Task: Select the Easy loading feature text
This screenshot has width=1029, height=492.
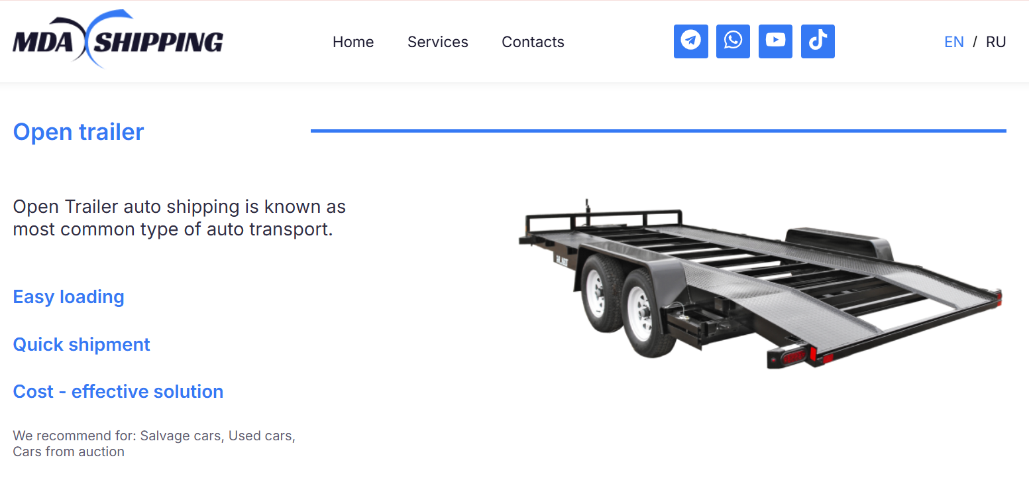Action: [69, 296]
